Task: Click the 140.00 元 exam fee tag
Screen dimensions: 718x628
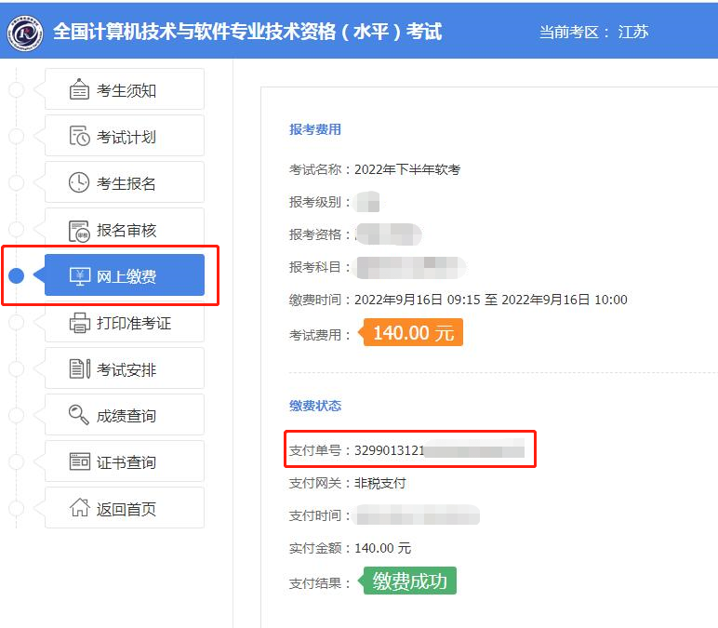Action: coord(413,333)
